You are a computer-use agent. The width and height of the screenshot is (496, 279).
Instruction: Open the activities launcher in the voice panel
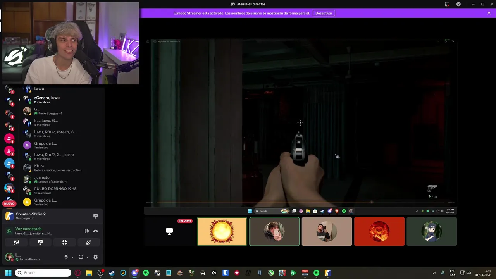[x=65, y=242]
